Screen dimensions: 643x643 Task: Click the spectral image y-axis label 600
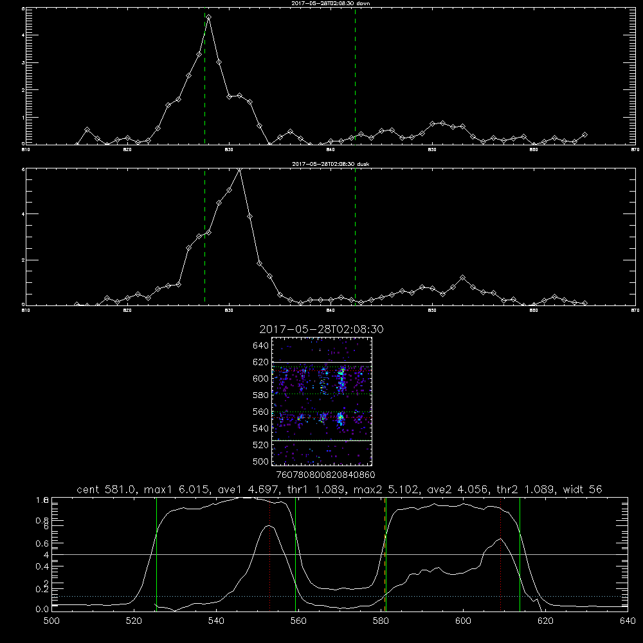[261, 379]
